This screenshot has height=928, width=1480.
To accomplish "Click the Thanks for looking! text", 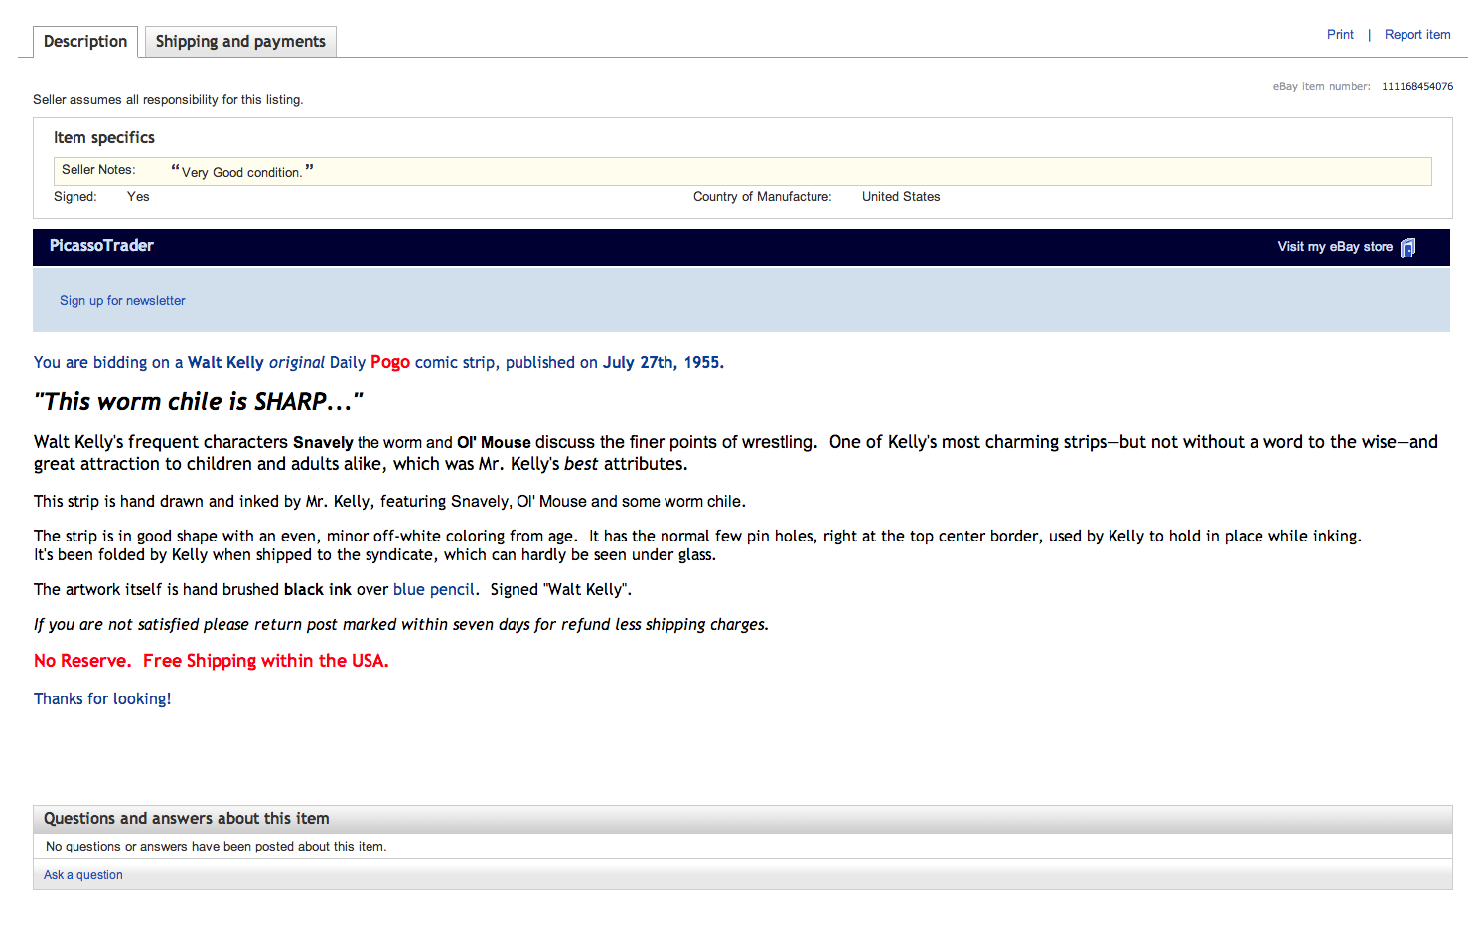I will click(x=102, y=699).
